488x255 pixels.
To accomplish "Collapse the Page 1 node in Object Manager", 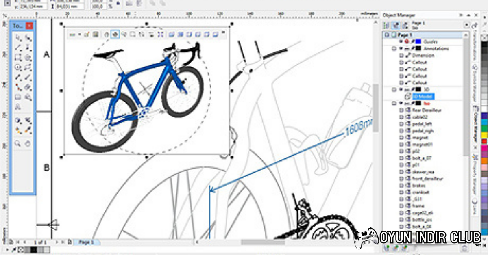I will click(387, 35).
